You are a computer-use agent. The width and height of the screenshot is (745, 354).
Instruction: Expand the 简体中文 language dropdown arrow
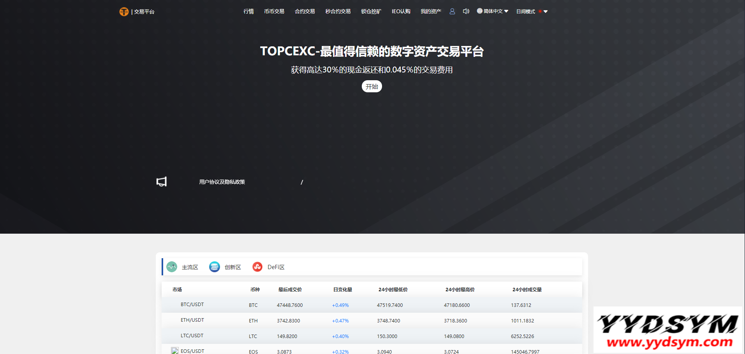[x=506, y=11]
